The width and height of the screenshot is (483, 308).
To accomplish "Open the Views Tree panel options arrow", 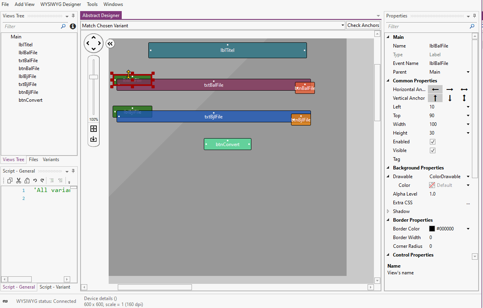I will [x=67, y=16].
